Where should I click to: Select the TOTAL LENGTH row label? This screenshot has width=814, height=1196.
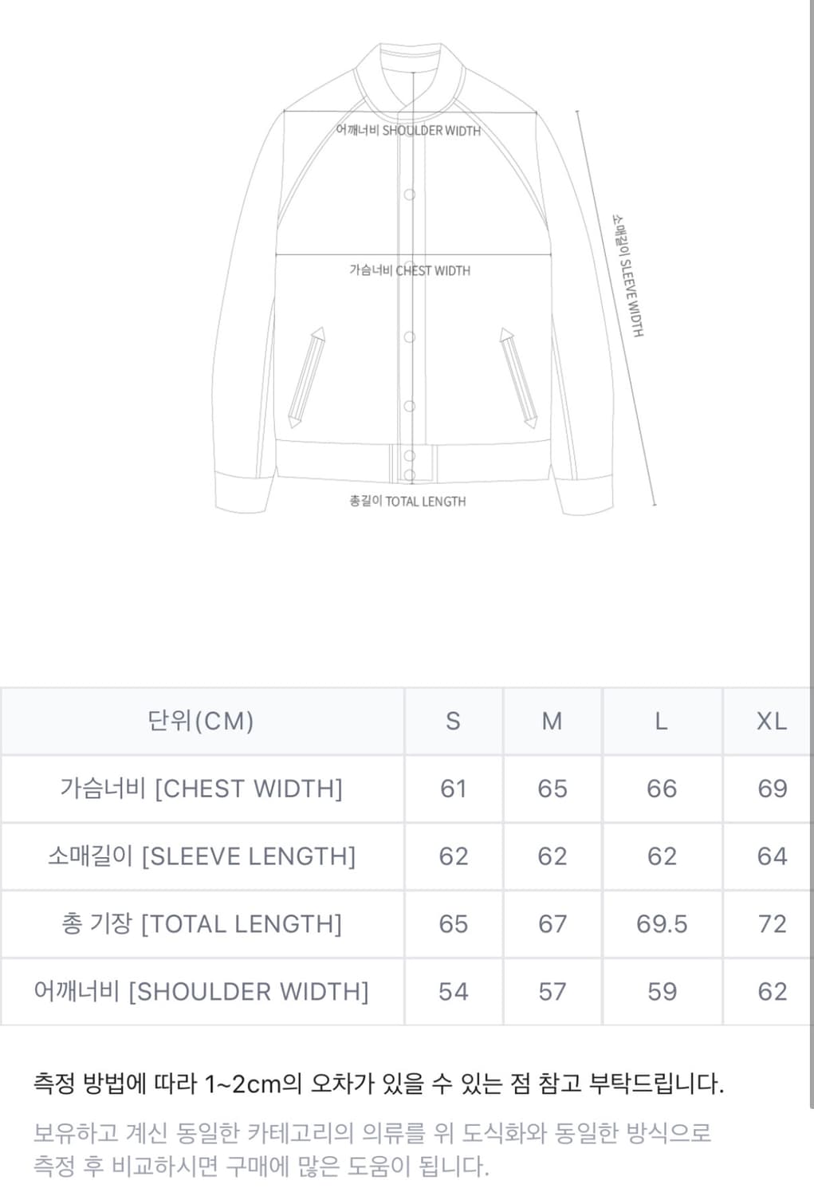(x=201, y=924)
